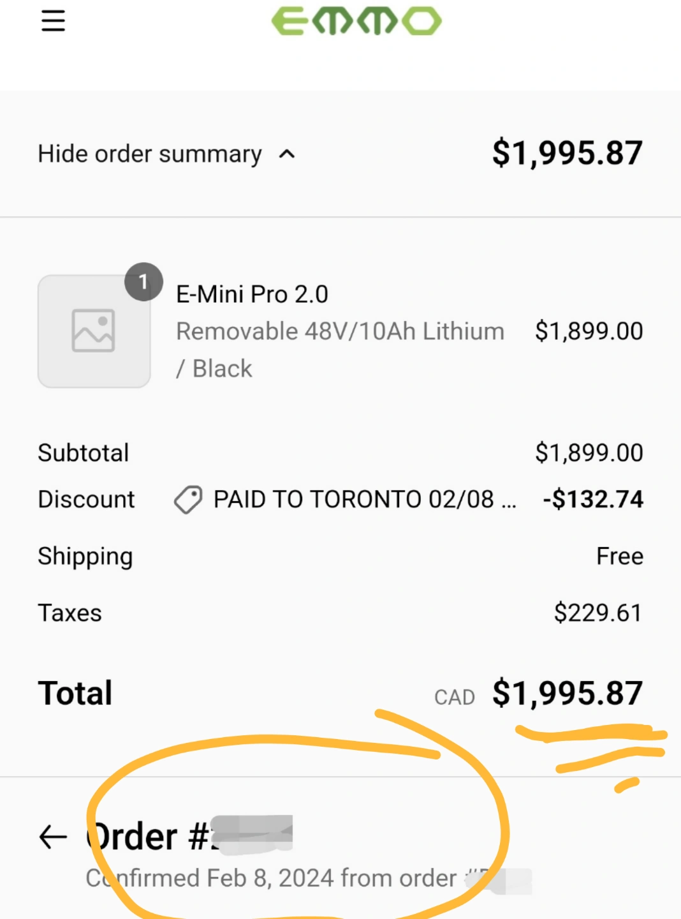
Task: Click the quantity badge showing 1
Action: coord(143,281)
